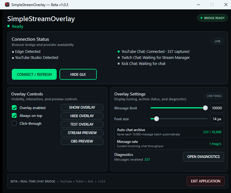Click the Messages received 337 value

pos(147,159)
